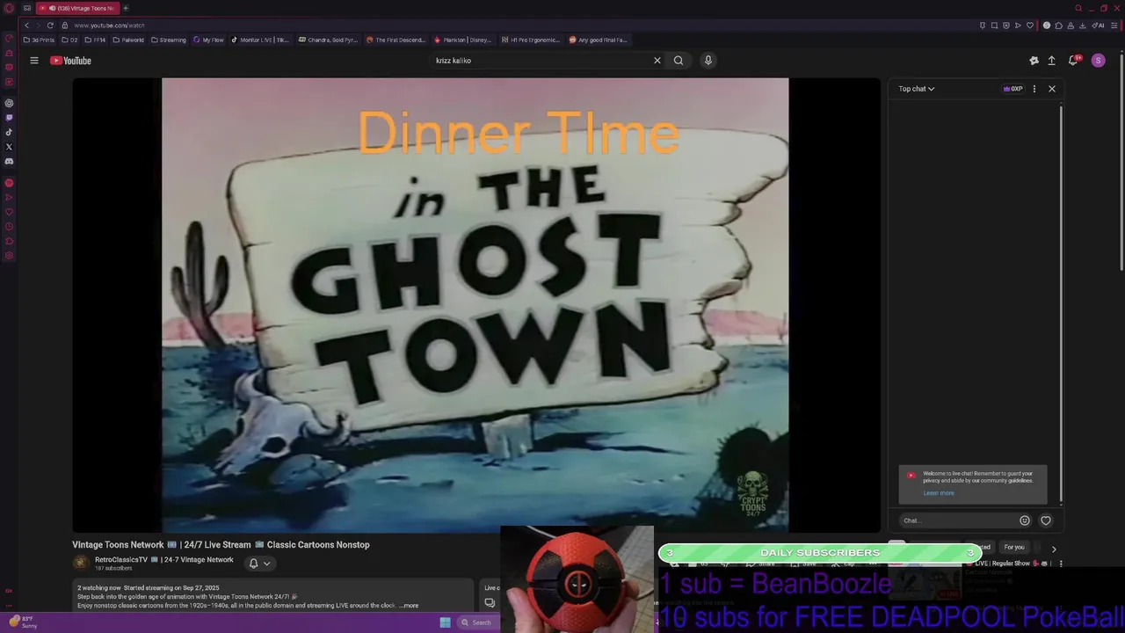Open the X (Twitter) sidebar icon
1125x633 pixels.
[x=9, y=147]
